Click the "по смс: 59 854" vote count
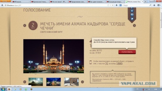Viewport: 162px width, 91px height. pos(95,53)
